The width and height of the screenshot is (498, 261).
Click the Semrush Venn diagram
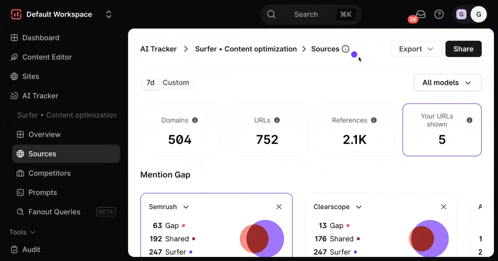click(x=262, y=239)
